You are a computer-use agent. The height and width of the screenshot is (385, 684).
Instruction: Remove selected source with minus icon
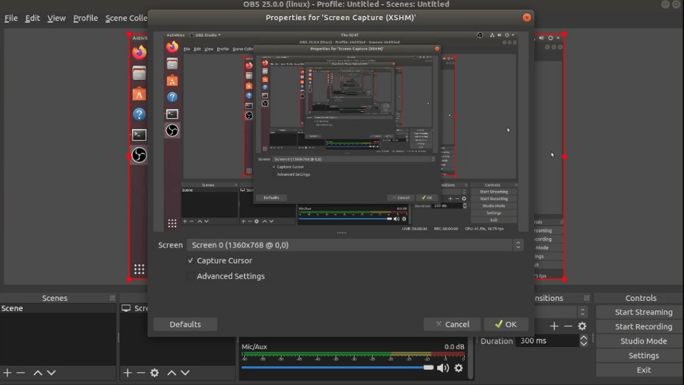[140, 373]
